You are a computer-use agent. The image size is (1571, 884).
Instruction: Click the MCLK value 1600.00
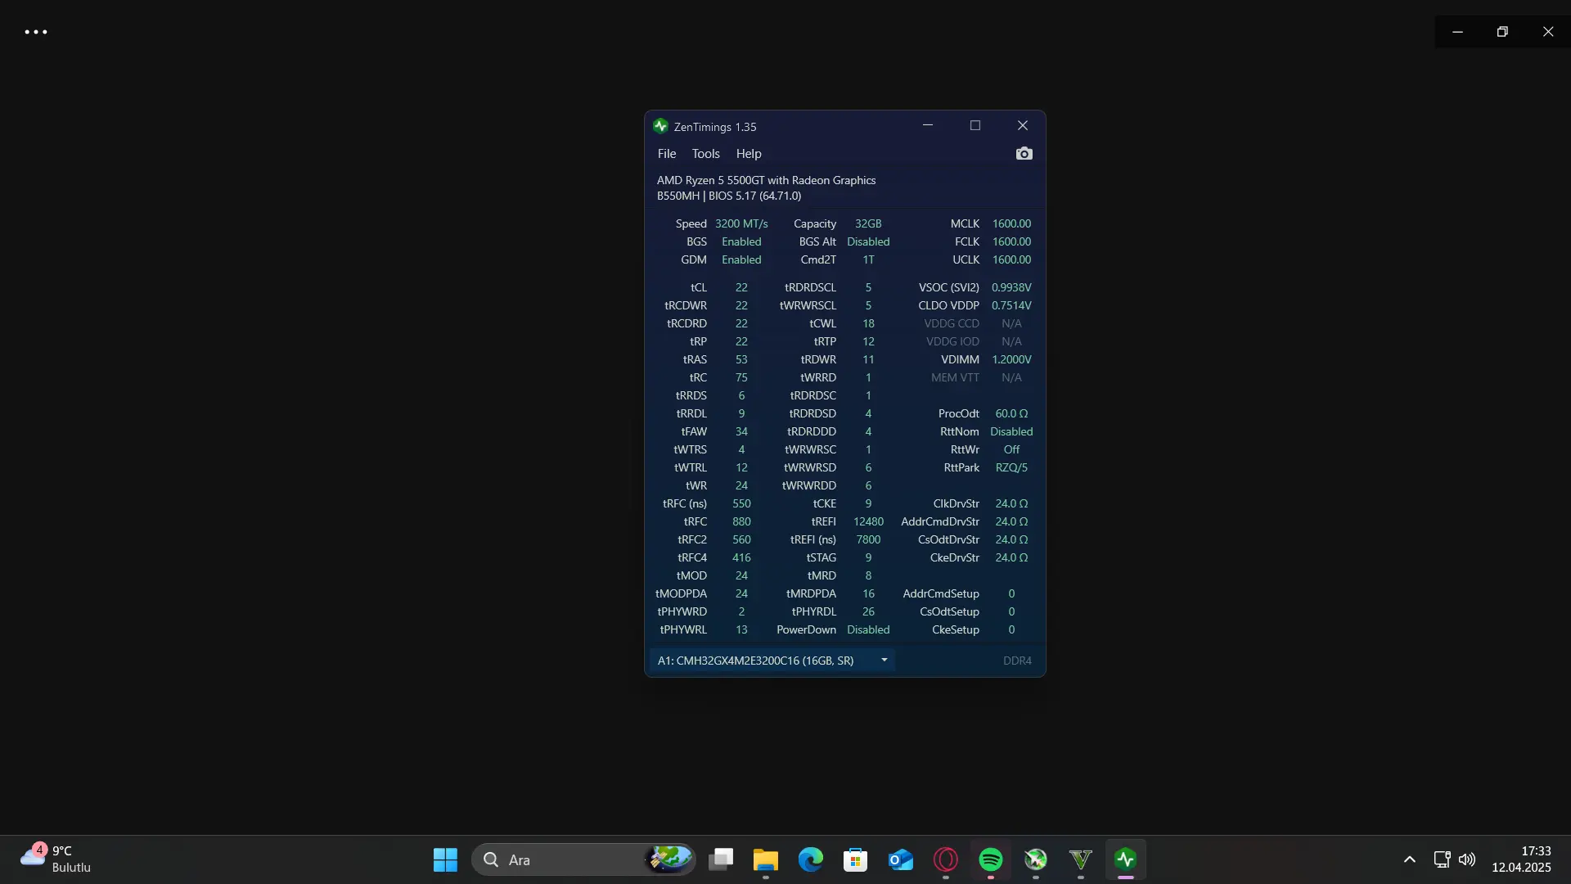1011,223
